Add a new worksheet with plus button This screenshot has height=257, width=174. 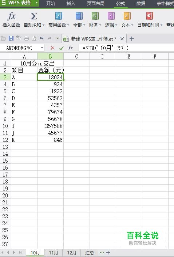108,253
